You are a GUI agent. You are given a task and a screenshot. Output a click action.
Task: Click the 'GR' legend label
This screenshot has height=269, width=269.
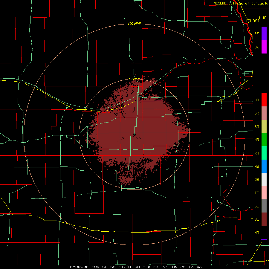[256, 113]
